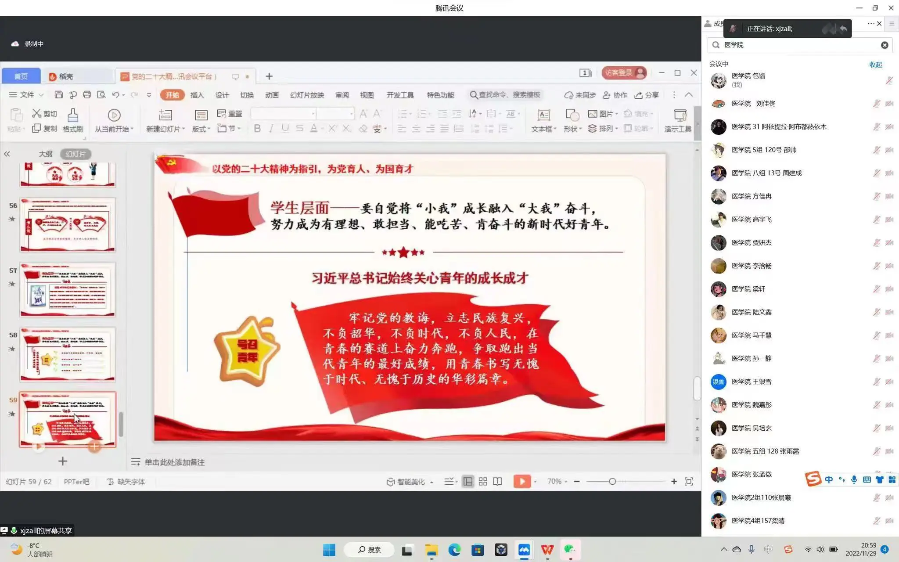Click the 重置 reset button
The image size is (899, 562).
coord(230,114)
